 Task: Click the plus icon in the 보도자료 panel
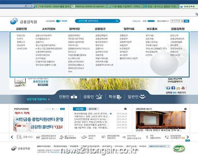[x=125, y=109]
